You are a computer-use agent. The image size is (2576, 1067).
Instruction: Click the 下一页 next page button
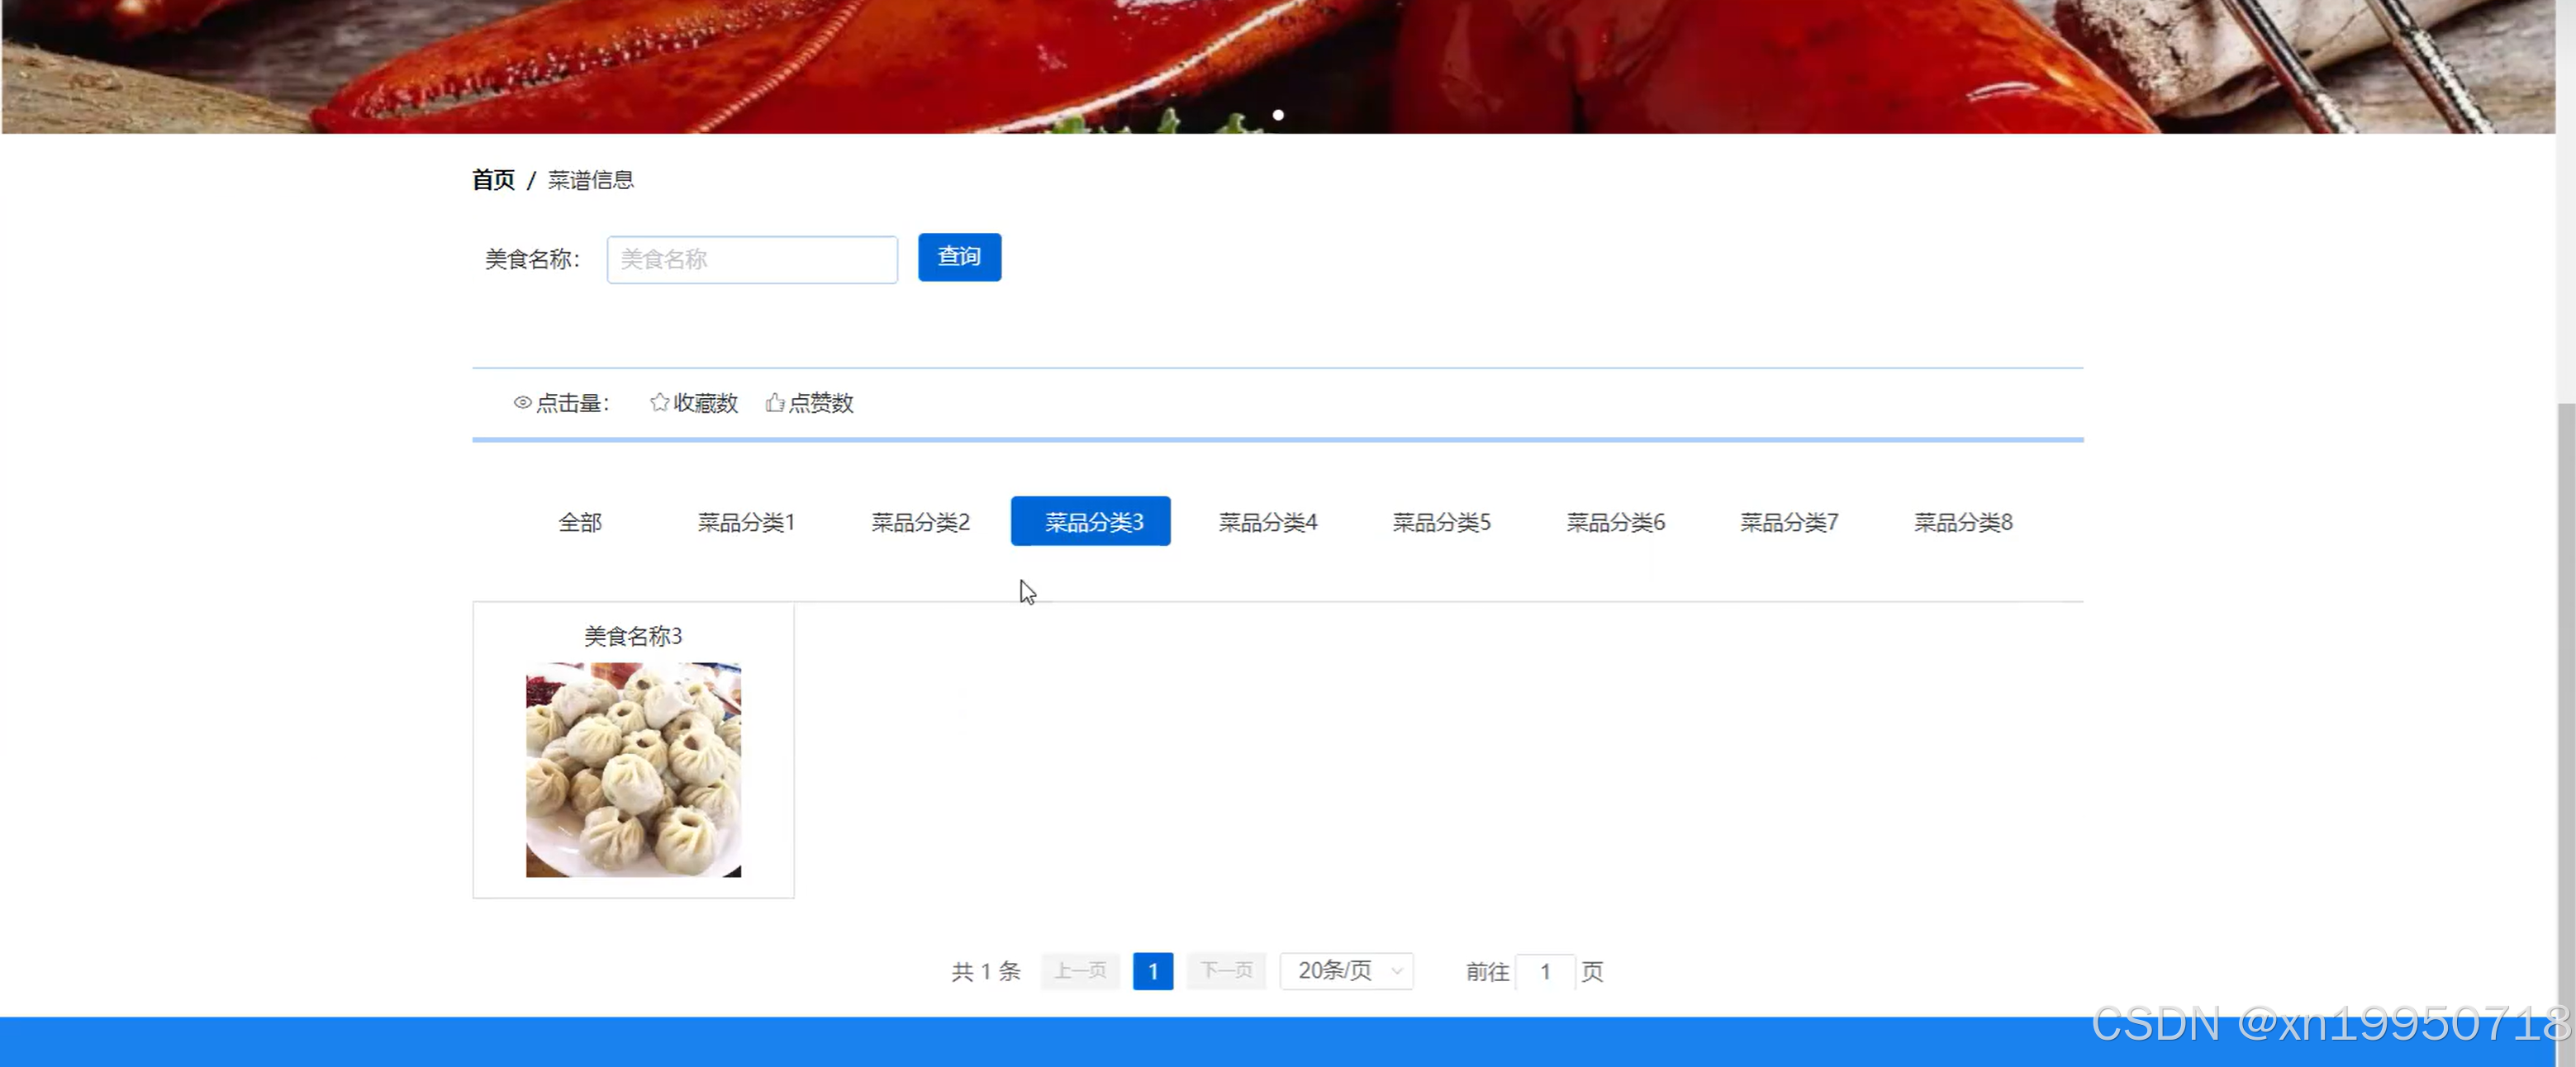pos(1226,971)
